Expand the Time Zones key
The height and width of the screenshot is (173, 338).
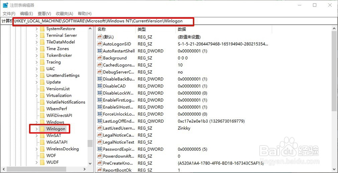pyautogui.click(x=37, y=49)
